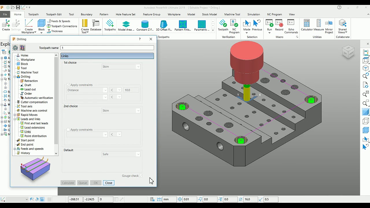Viewport: 370px width, 208px height.
Task: Run NC Program verification icon
Action: 234,26
